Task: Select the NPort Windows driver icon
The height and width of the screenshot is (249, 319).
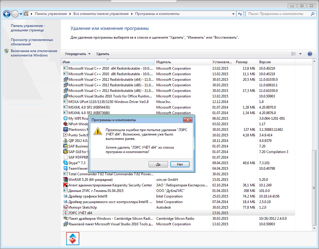Action: (66, 124)
